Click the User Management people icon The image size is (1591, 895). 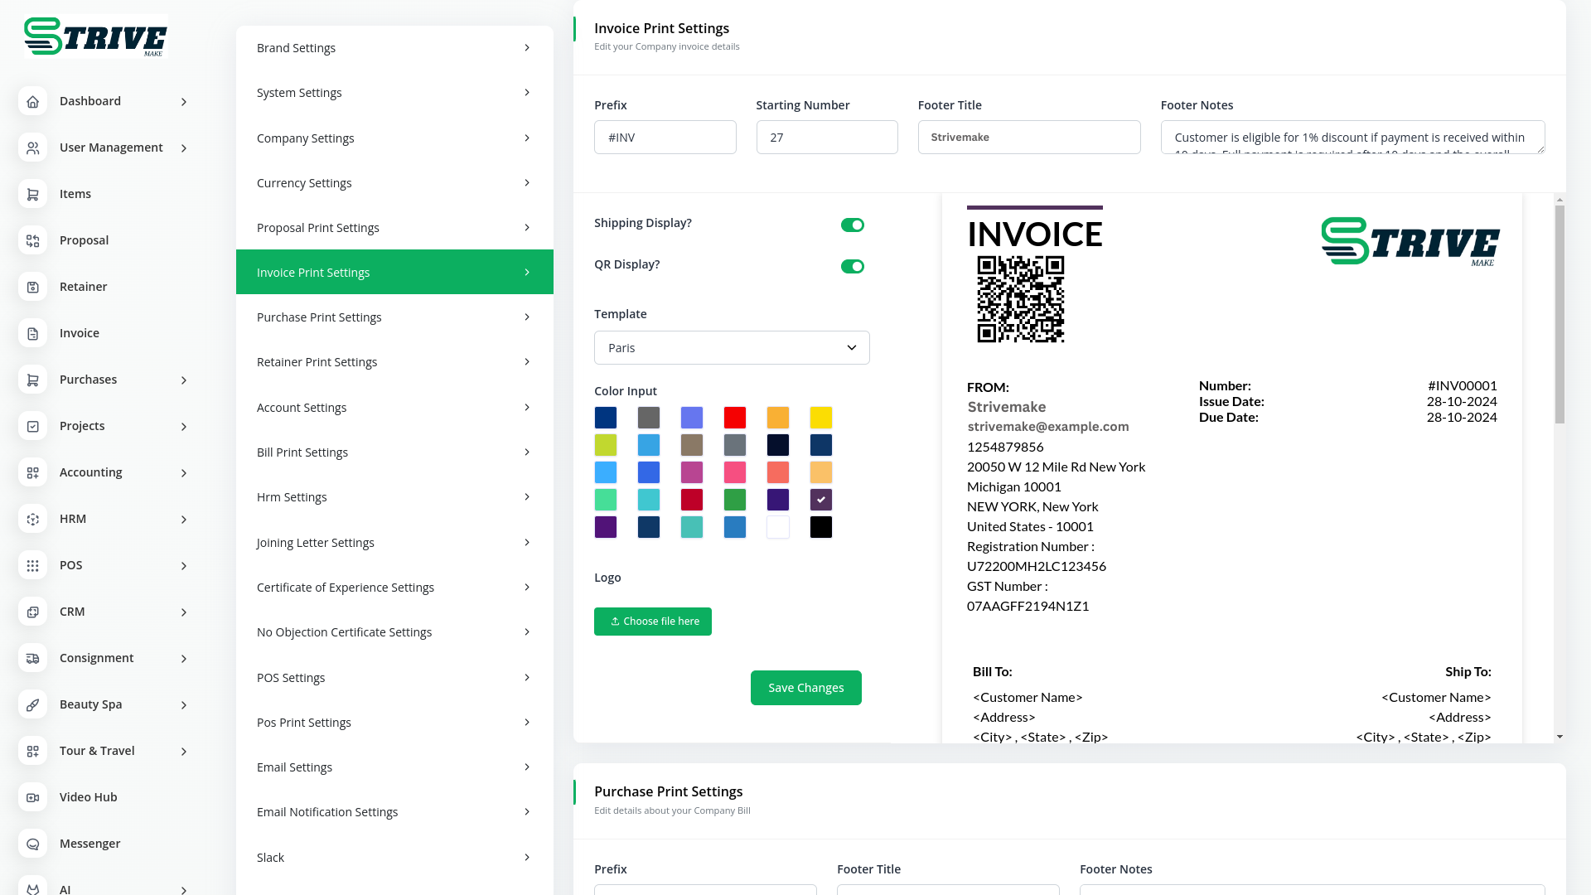pyautogui.click(x=32, y=148)
